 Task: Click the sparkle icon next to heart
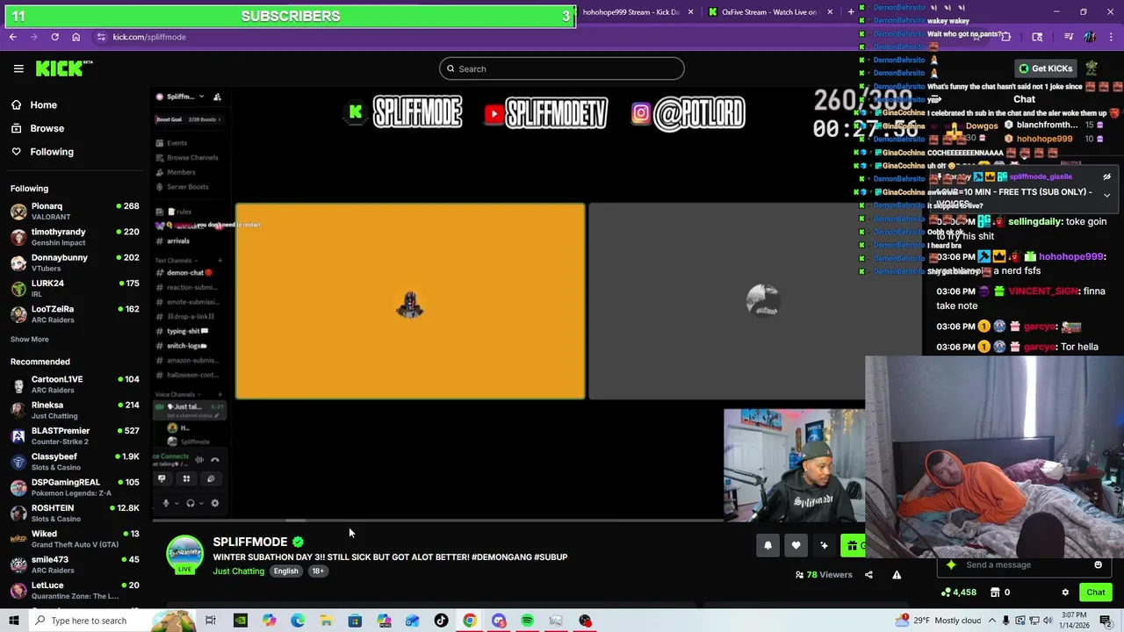tap(824, 546)
